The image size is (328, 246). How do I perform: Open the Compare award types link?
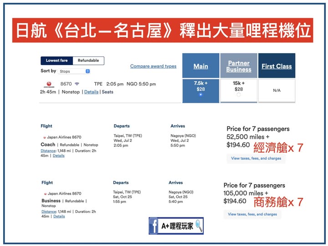click(x=153, y=66)
